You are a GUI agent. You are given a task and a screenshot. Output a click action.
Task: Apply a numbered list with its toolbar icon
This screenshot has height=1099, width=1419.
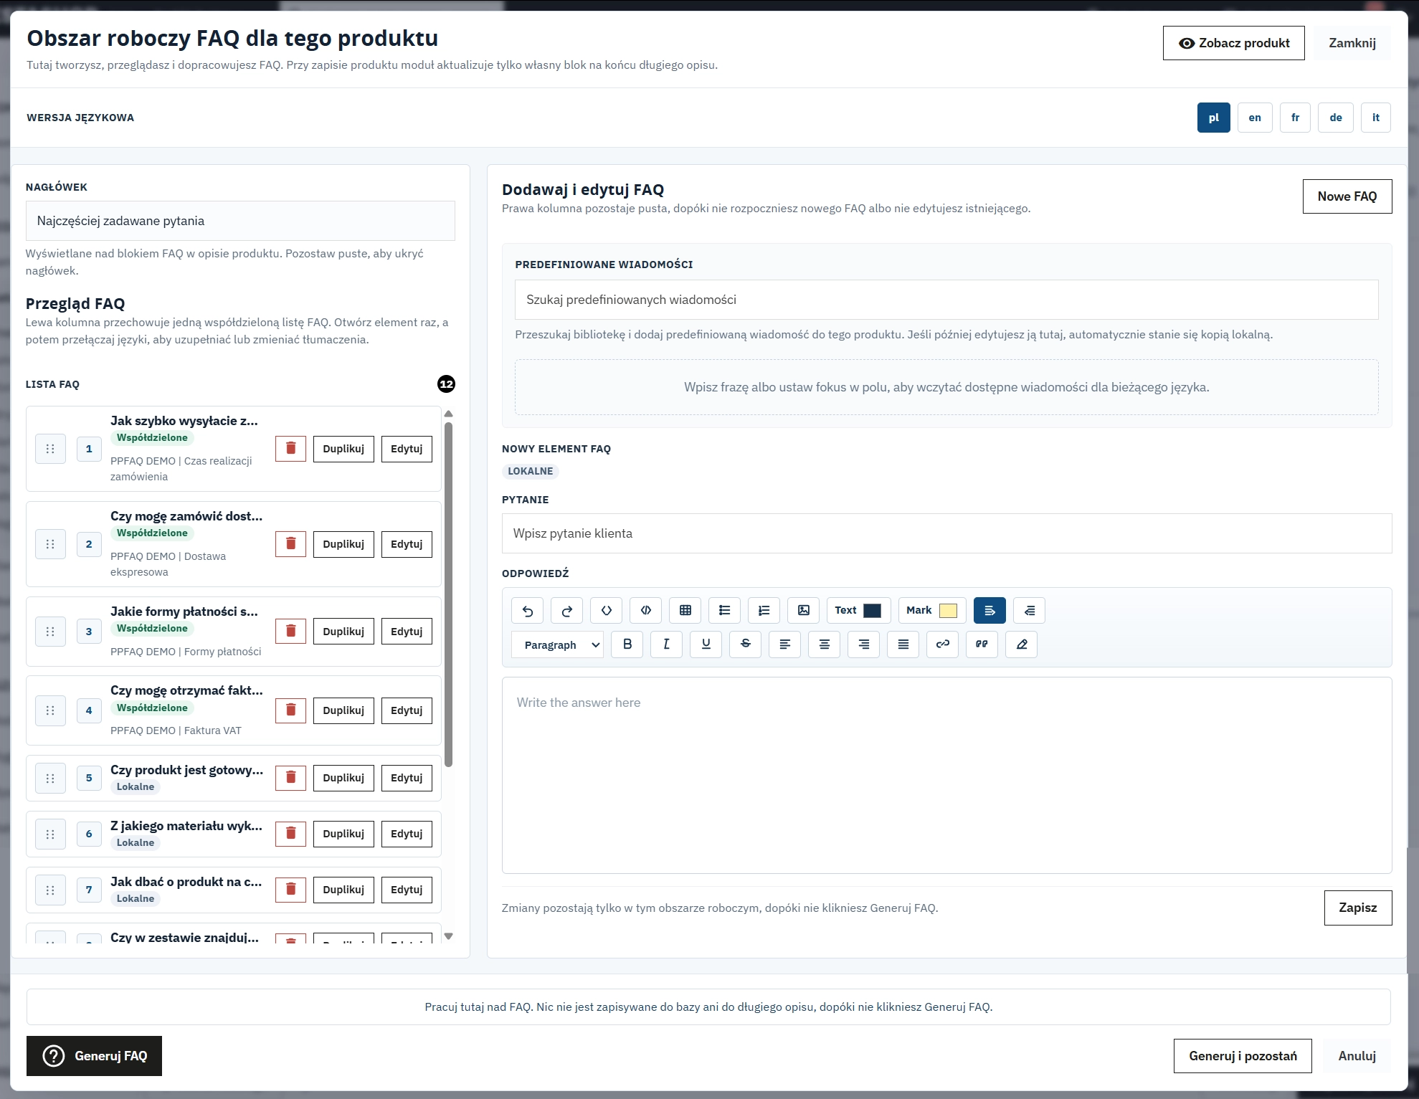pos(764,610)
